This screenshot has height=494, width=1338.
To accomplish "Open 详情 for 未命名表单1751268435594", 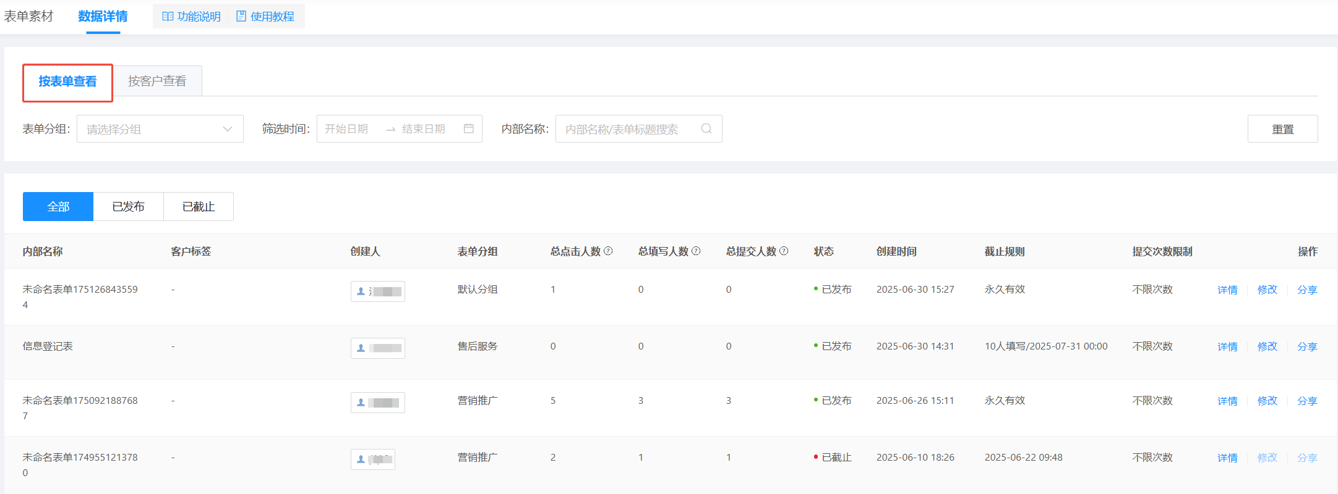I will [x=1227, y=290].
